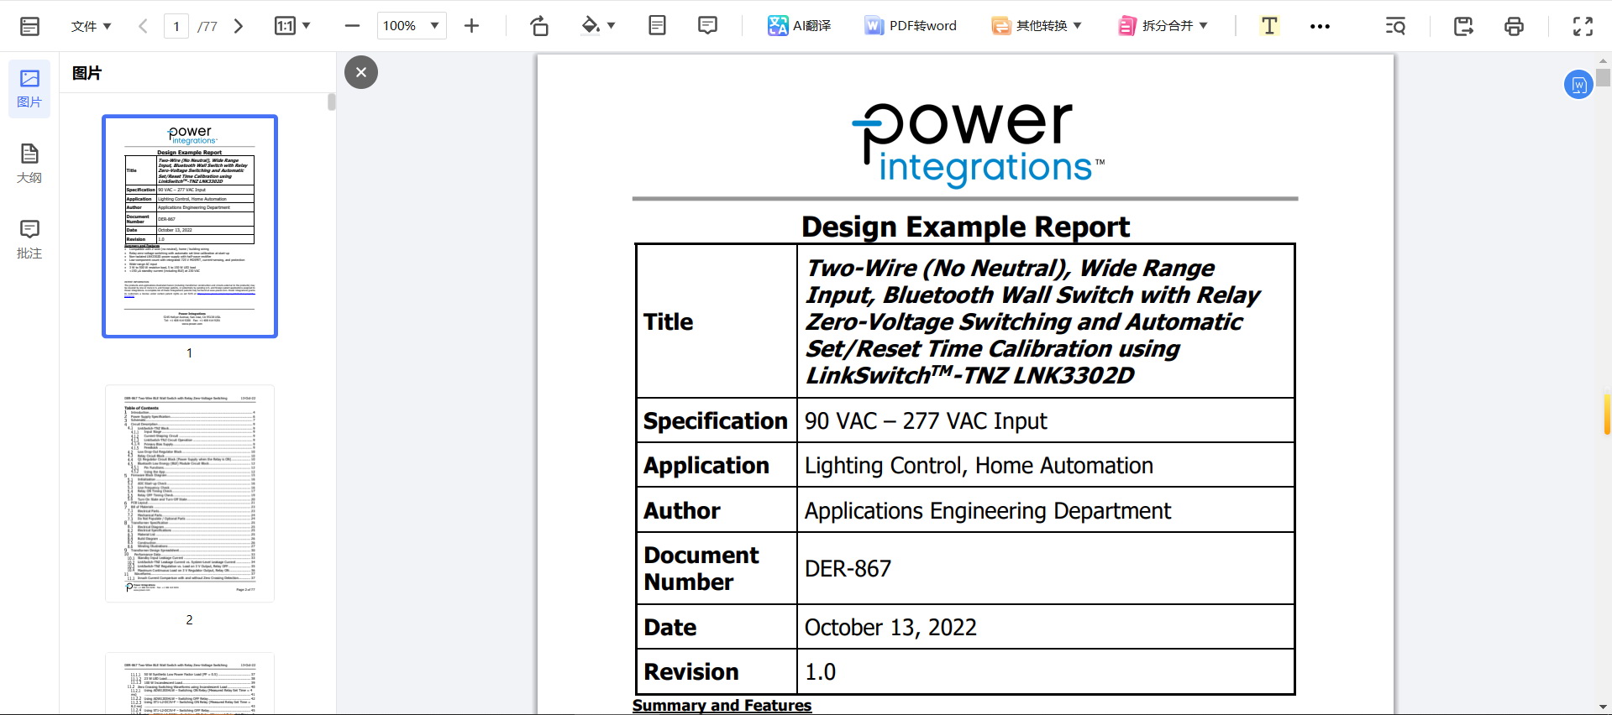Zoom out with the minus button
This screenshot has height=715, width=1612.
coord(352,26)
